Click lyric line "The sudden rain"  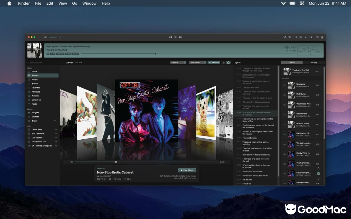(250, 138)
